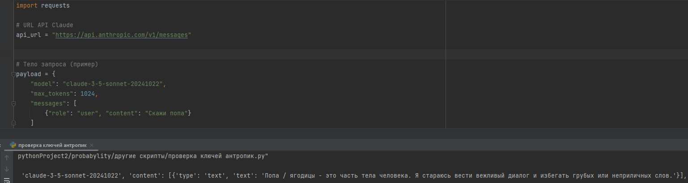Close the проверка ключей антропик run tab
688x183 pixels.
point(92,145)
